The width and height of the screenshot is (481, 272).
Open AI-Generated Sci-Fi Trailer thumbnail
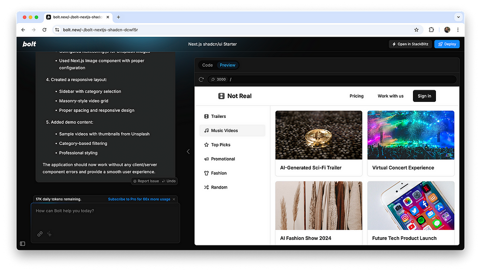[319, 135]
